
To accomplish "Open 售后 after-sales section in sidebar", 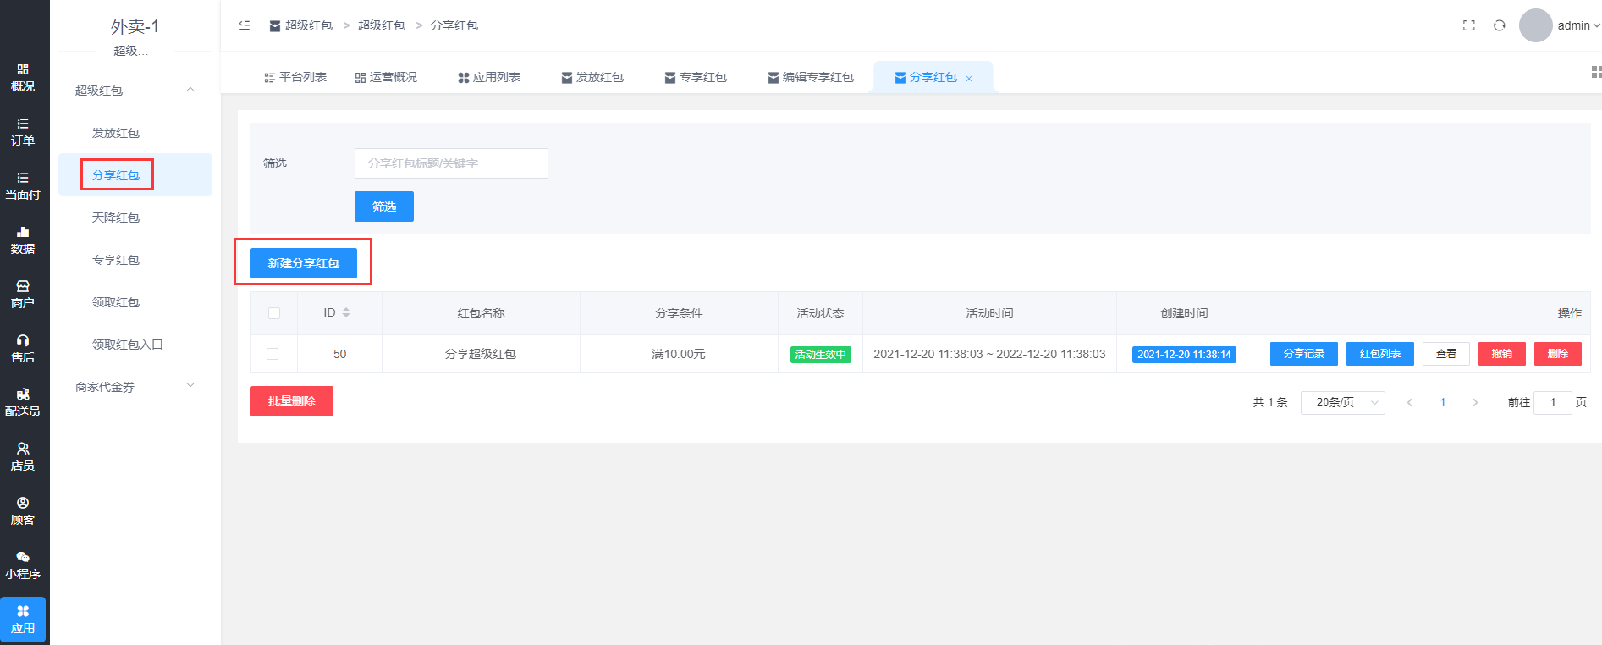I will tap(23, 349).
